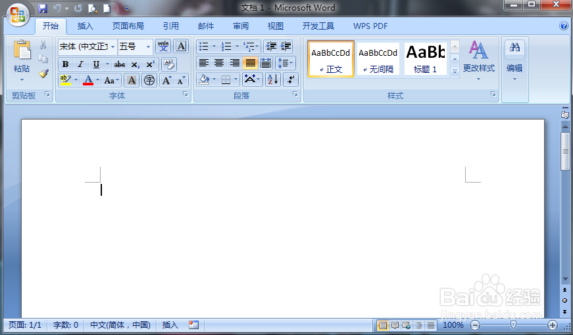Open font dialog launcher in 字体 group
Image resolution: width=573 pixels, height=335 pixels.
point(186,94)
